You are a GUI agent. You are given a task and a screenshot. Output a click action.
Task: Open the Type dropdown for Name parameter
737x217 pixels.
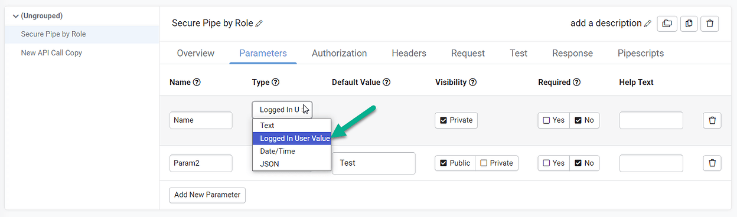(282, 110)
